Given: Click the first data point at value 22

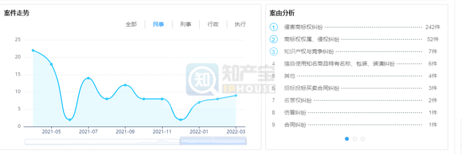Looking at the screenshot, I should coord(33,50).
